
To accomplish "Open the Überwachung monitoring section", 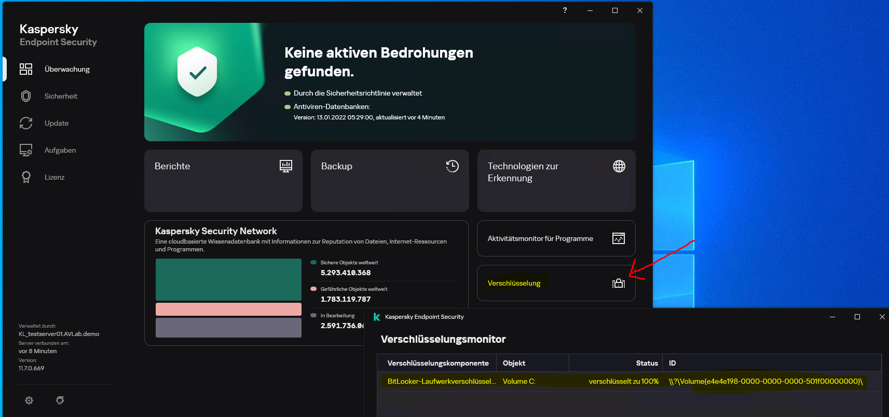I will pos(66,69).
